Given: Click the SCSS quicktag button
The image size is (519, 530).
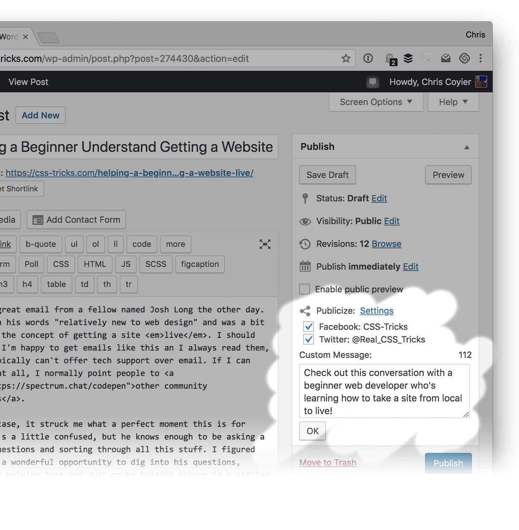Looking at the screenshot, I should point(156,264).
